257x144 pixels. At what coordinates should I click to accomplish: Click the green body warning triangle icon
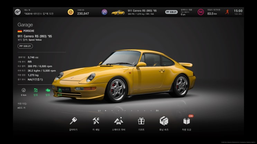tap(59, 90)
